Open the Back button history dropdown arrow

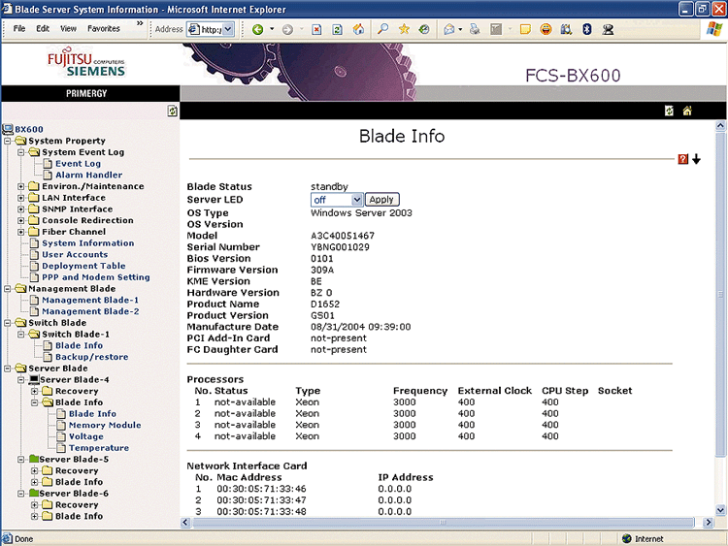pos(272,29)
